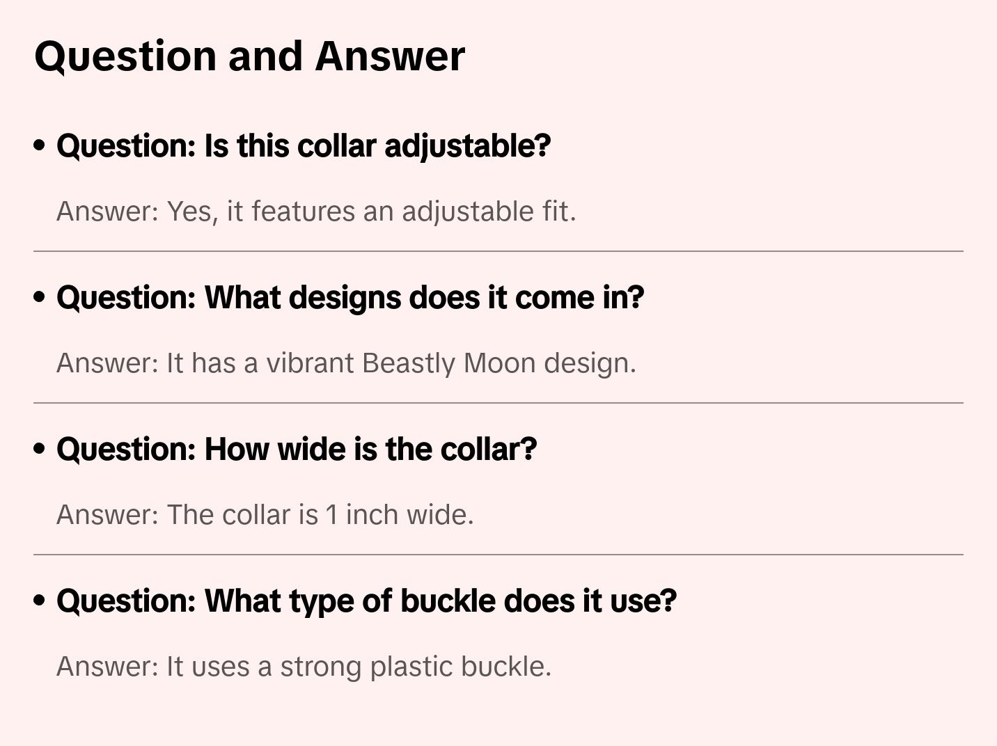
Task: Click bullet before designs question
Action: click(x=40, y=298)
